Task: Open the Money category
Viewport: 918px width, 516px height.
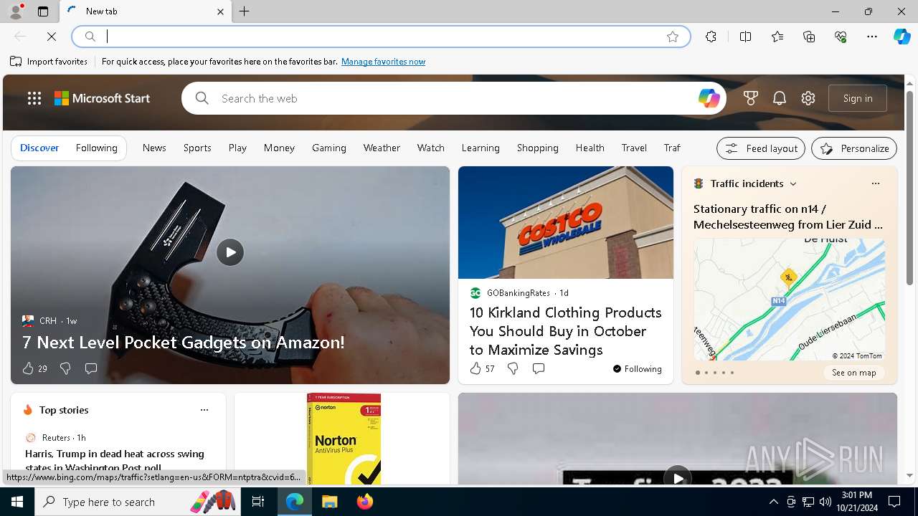Action: (279, 148)
